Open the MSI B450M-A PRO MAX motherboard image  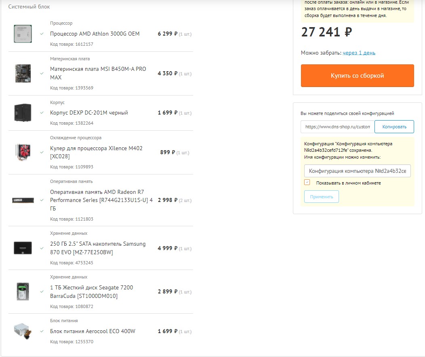[23, 73]
